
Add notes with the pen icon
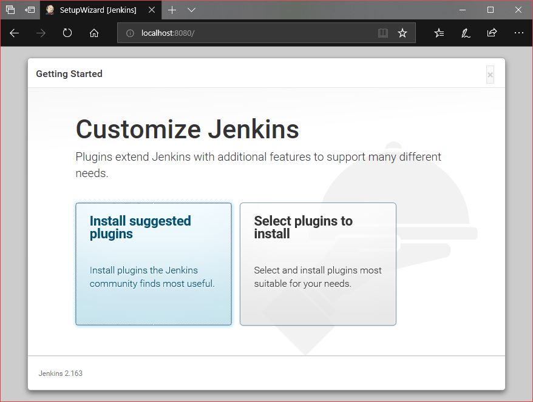[x=466, y=33]
